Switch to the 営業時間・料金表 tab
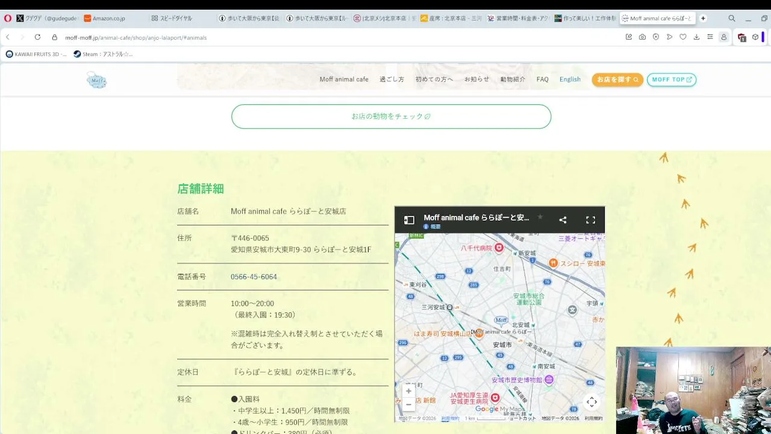The image size is (771, 434). [x=519, y=19]
